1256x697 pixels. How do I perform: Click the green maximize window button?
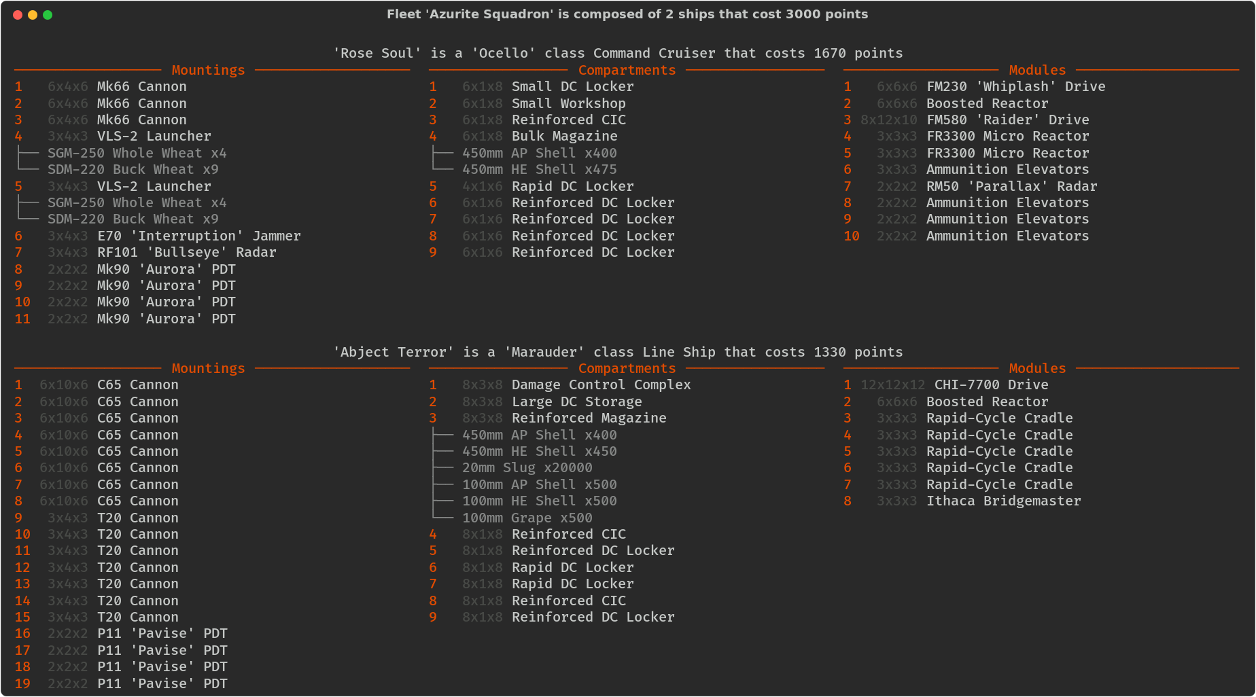point(48,15)
